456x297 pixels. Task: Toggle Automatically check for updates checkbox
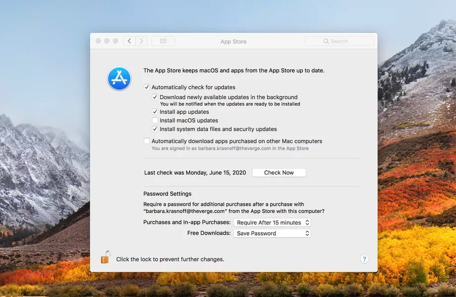coord(147,87)
